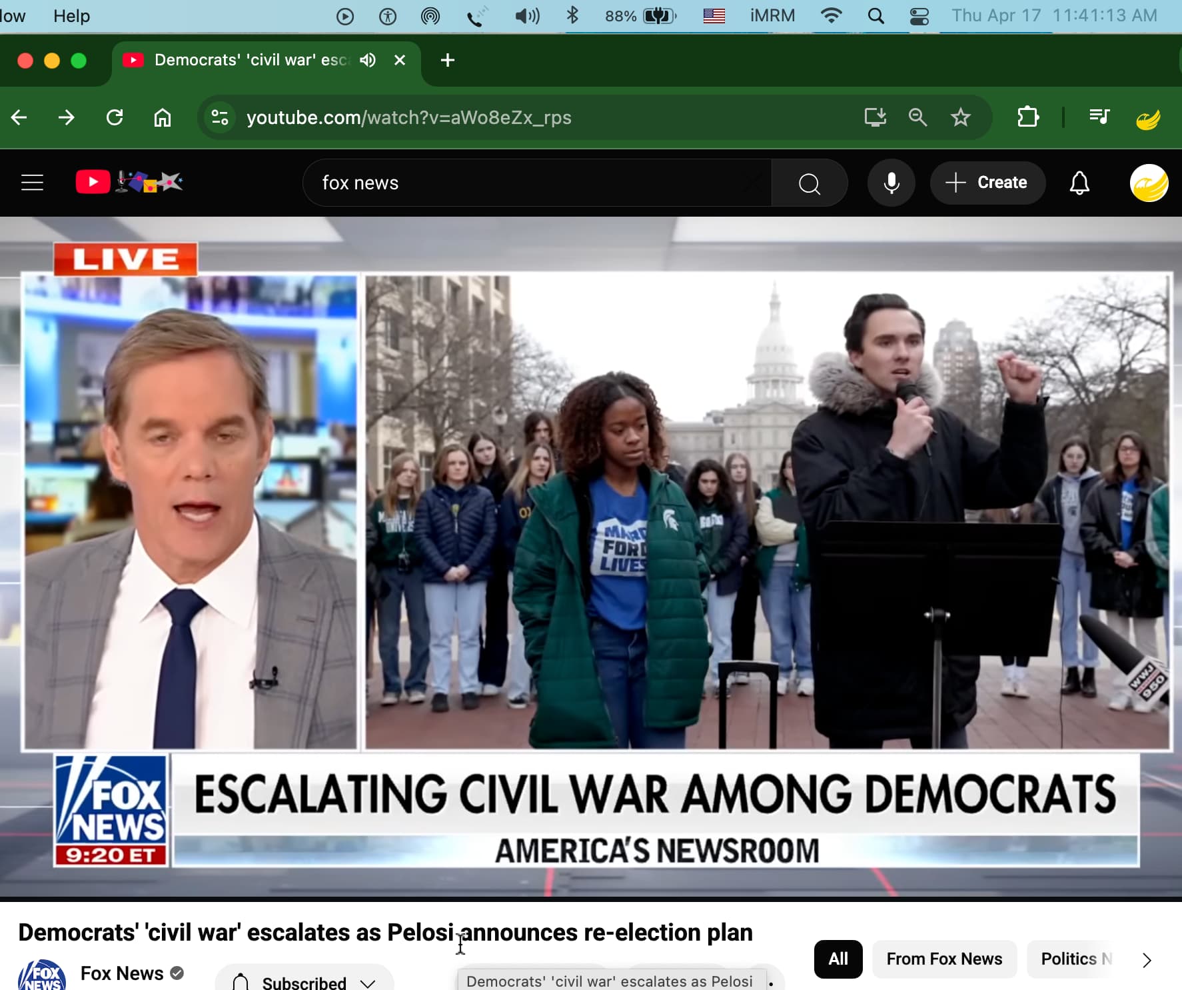Open the YouTube hamburger guide menu
Image resolution: width=1182 pixels, height=990 pixels.
coord(32,183)
